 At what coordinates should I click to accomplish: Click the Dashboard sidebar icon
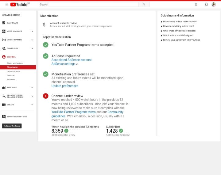pos(4,23)
